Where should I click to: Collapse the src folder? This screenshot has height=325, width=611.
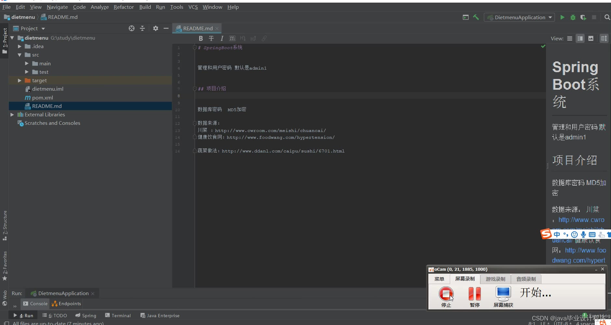pyautogui.click(x=19, y=55)
